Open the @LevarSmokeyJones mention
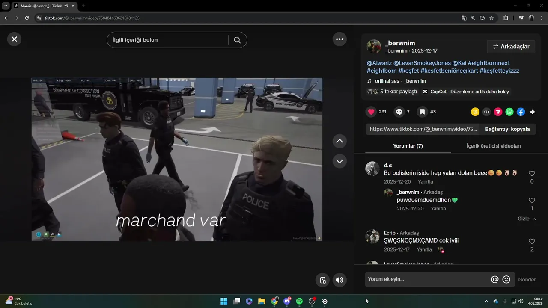This screenshot has width=548, height=308. click(x=422, y=63)
